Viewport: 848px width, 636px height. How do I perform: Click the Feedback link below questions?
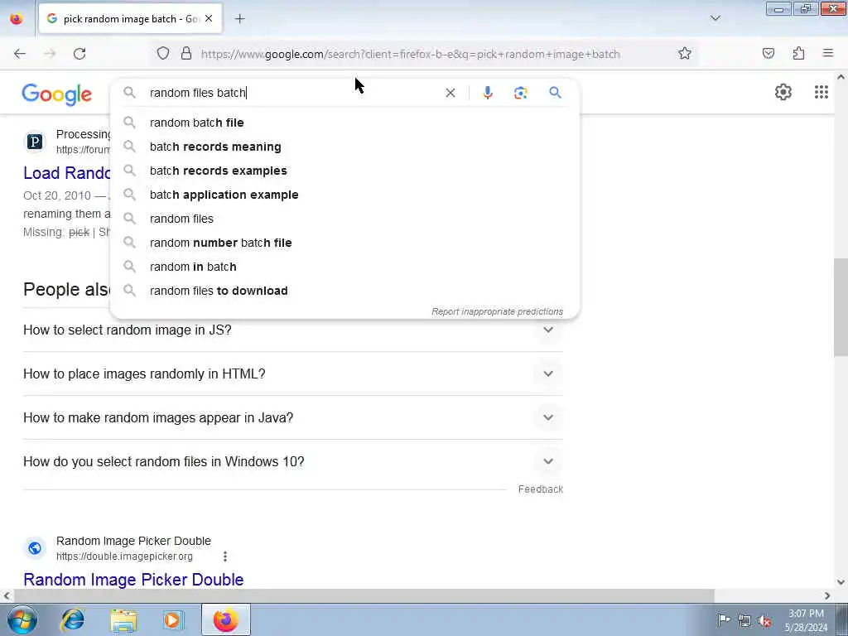tap(540, 489)
